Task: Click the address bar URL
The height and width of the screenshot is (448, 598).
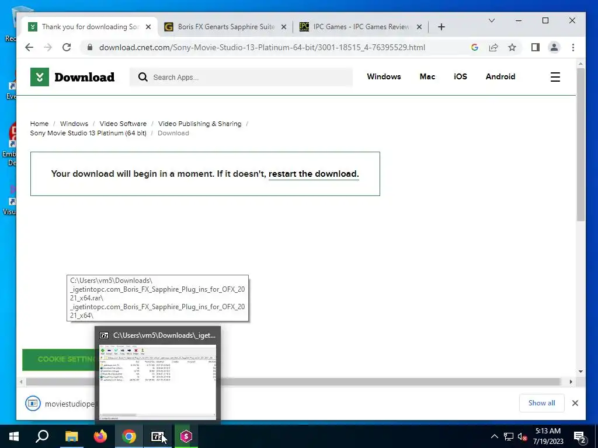Action: point(262,47)
